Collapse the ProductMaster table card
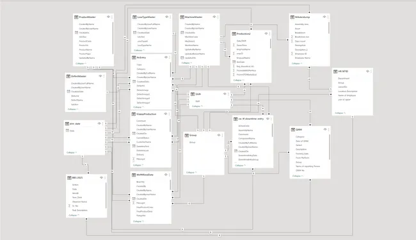 [x=81, y=63]
